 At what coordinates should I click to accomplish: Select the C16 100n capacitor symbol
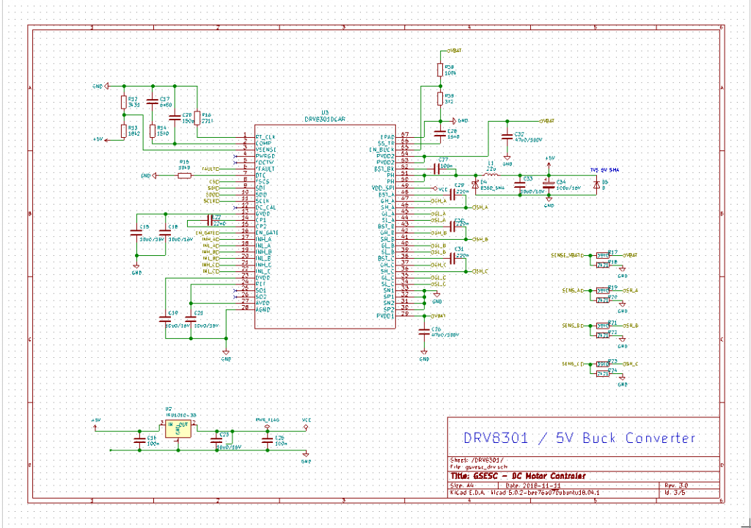click(x=139, y=441)
